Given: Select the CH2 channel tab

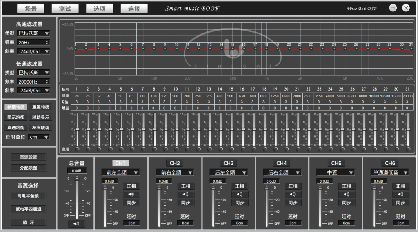Looking at the screenshot, I should click(175, 163).
